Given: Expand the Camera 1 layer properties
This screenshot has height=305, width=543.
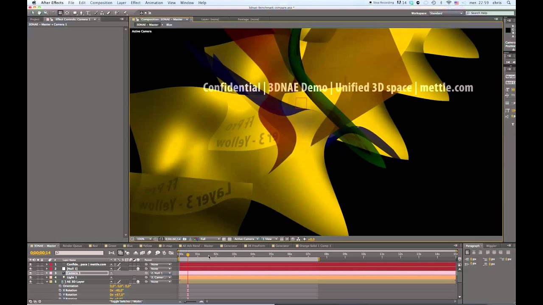Looking at the screenshot, I should pyautogui.click(x=47, y=273).
